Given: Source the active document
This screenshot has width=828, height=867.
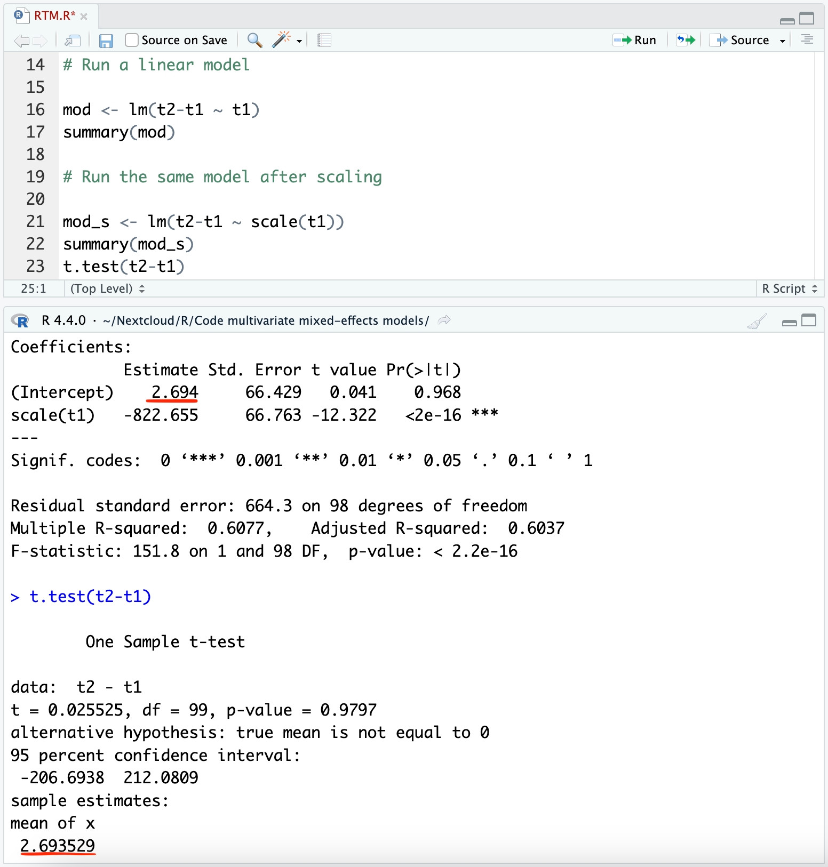Looking at the screenshot, I should click(x=739, y=40).
